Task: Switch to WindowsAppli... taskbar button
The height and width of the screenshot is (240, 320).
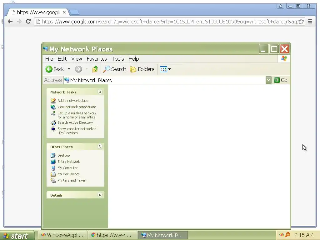Action: pyautogui.click(x=63, y=235)
